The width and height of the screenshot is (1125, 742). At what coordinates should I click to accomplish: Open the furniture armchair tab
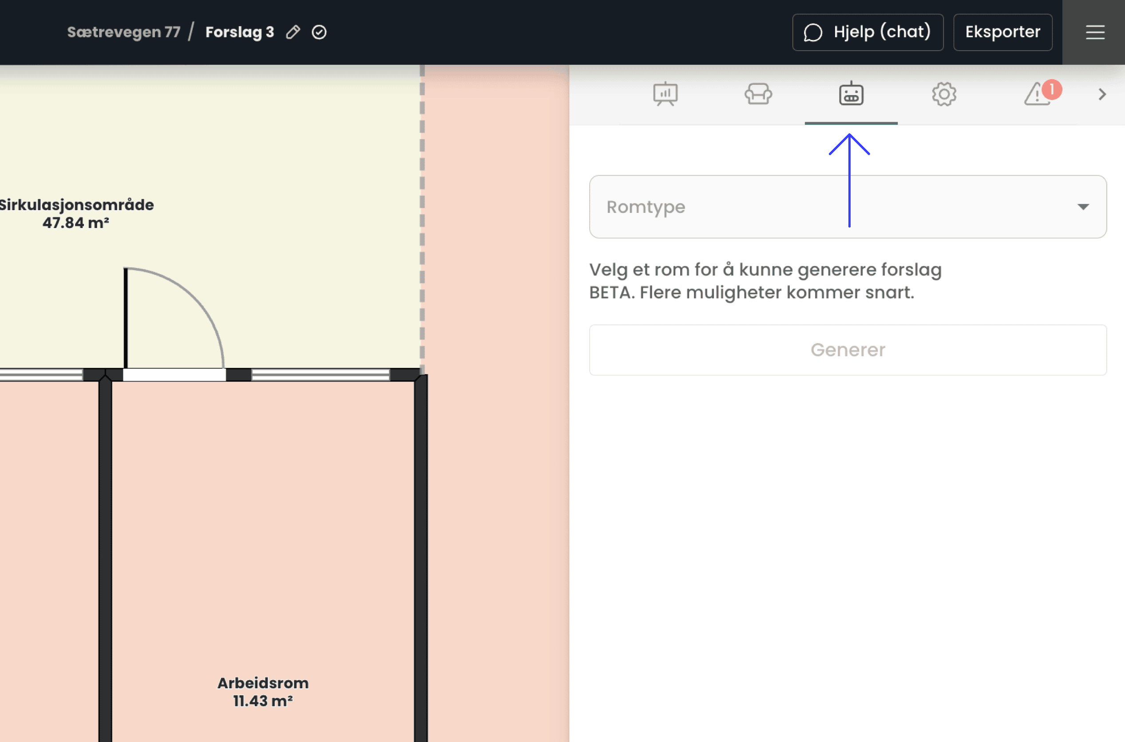758,94
